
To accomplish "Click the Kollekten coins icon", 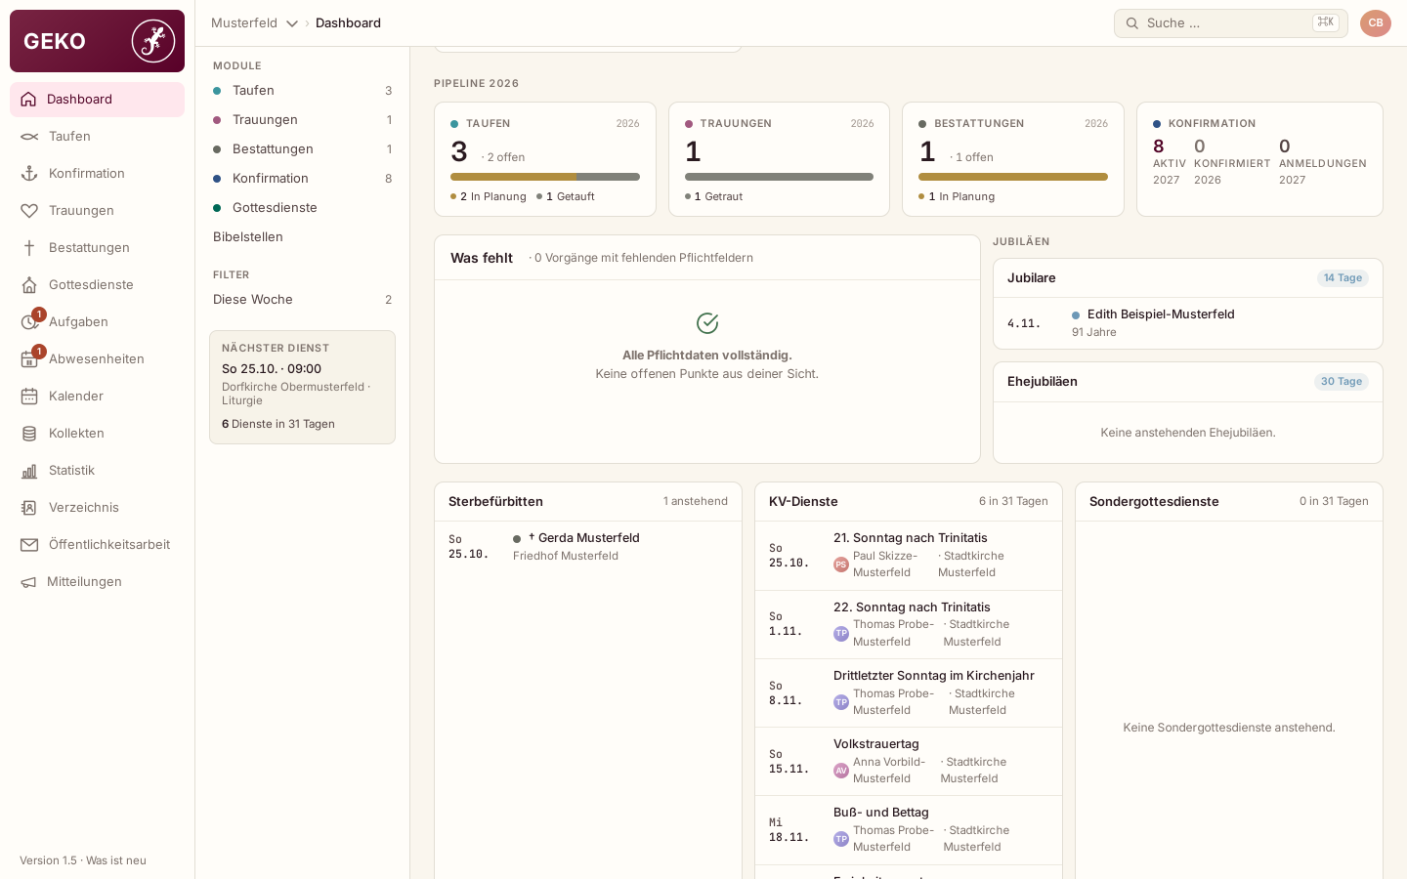I will coord(29,434).
